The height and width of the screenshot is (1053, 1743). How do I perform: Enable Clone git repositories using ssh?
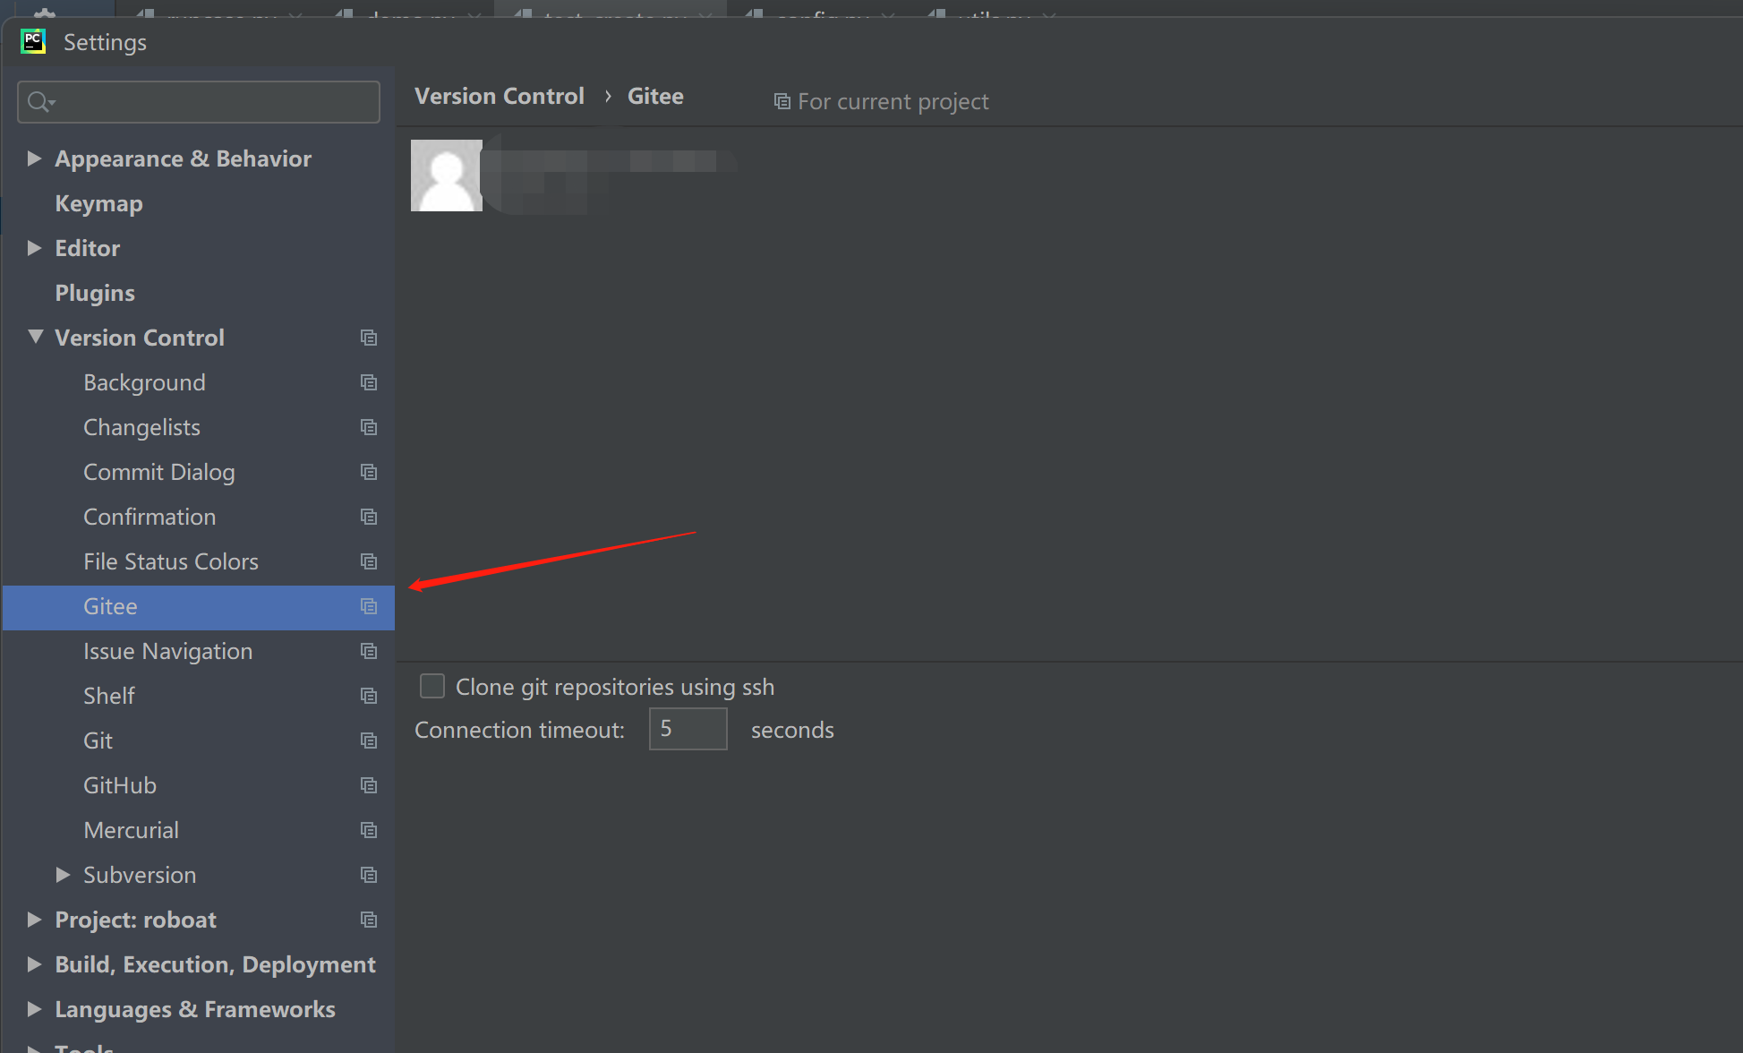[x=432, y=686]
